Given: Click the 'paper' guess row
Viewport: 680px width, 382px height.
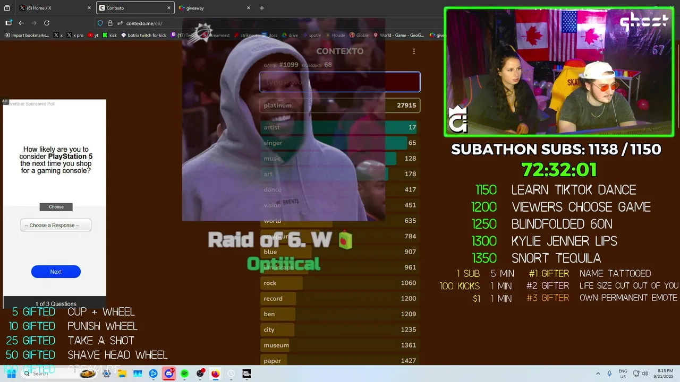Looking at the screenshot, I should (340, 360).
